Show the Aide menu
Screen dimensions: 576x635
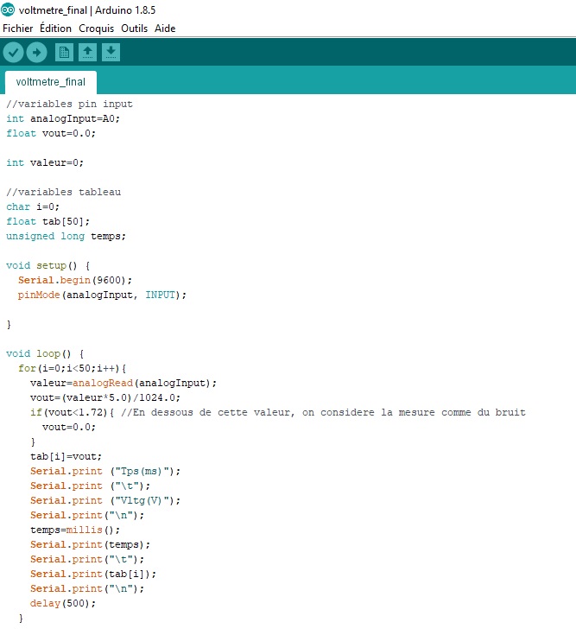tap(165, 29)
